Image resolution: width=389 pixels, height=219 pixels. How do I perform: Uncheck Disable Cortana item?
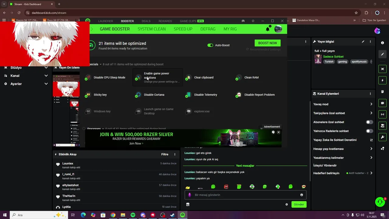(x=136, y=96)
